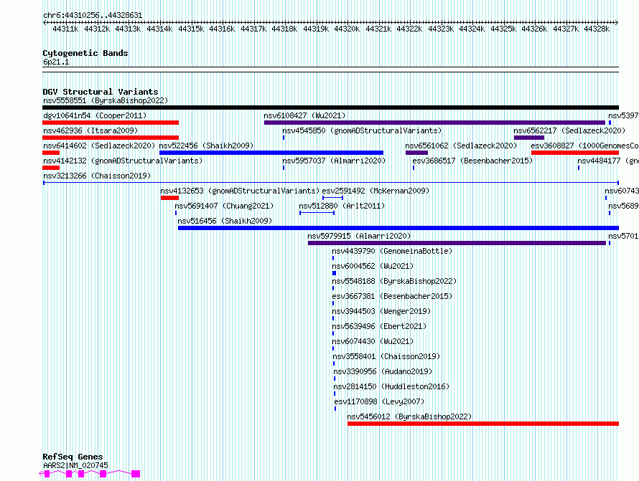Select the red nsv5456012 variant bar
Image resolution: width=639 pixels, height=481 pixels.
coord(483,424)
